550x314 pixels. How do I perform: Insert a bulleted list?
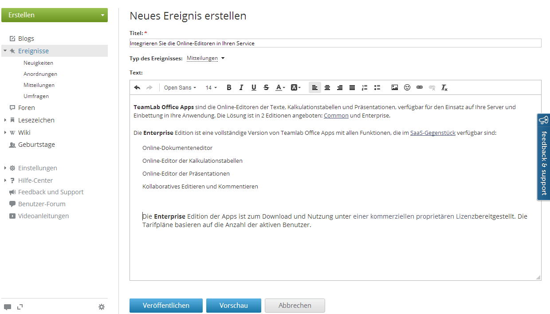tap(377, 87)
